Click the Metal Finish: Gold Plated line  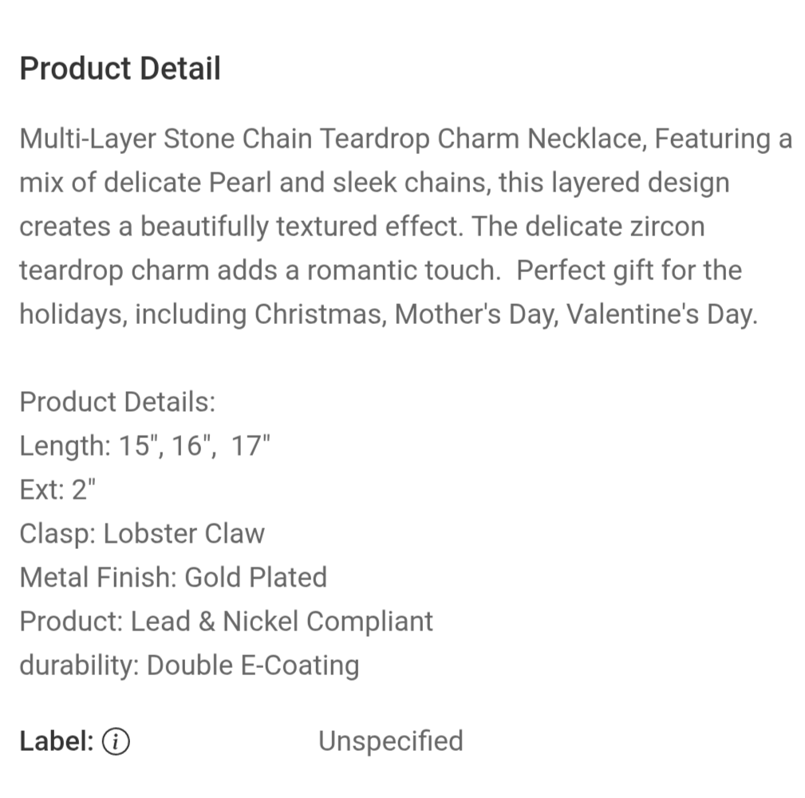click(173, 577)
